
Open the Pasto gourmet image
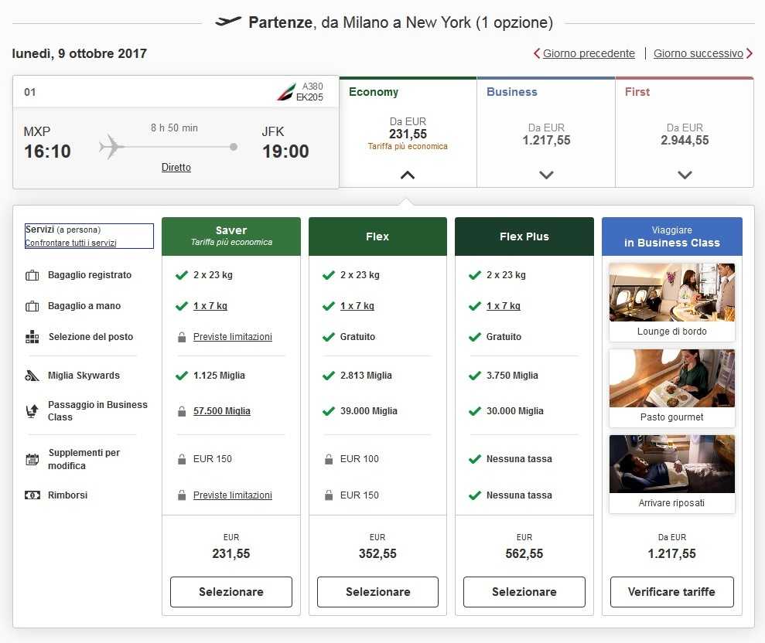click(x=672, y=378)
